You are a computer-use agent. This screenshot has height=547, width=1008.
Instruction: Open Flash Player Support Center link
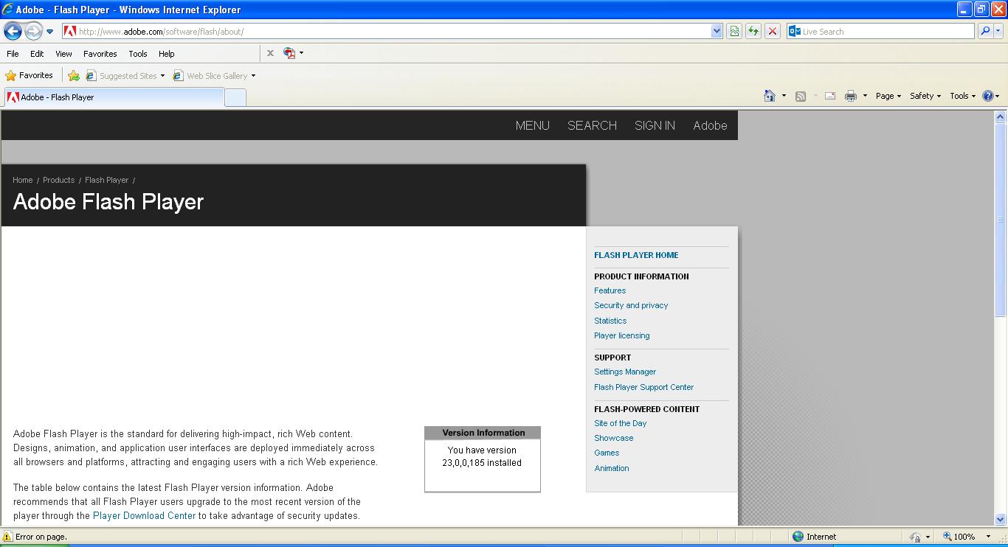click(644, 387)
